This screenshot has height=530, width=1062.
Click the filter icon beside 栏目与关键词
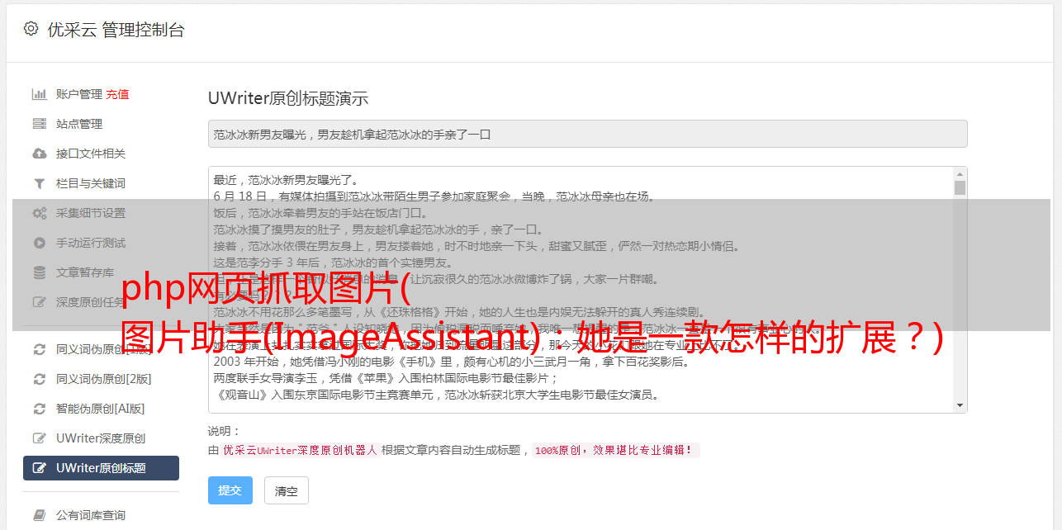39,183
